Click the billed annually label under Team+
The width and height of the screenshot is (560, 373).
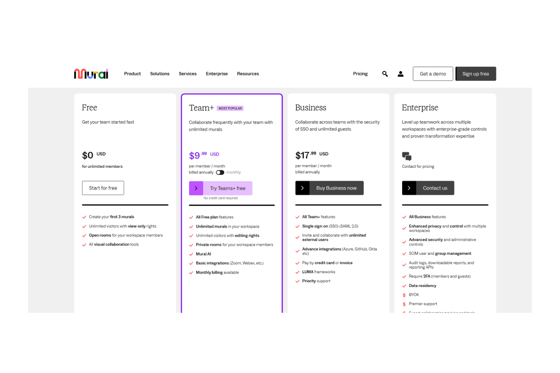[x=201, y=172]
